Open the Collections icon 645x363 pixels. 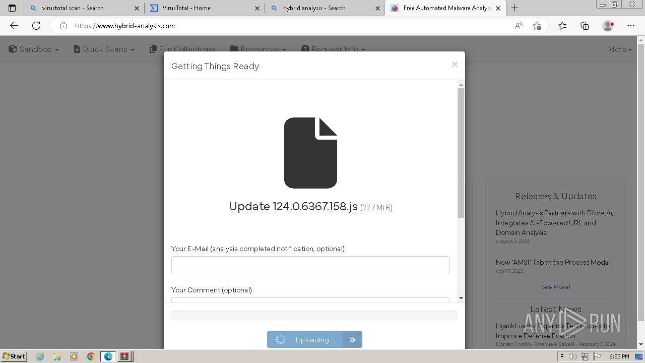[585, 26]
